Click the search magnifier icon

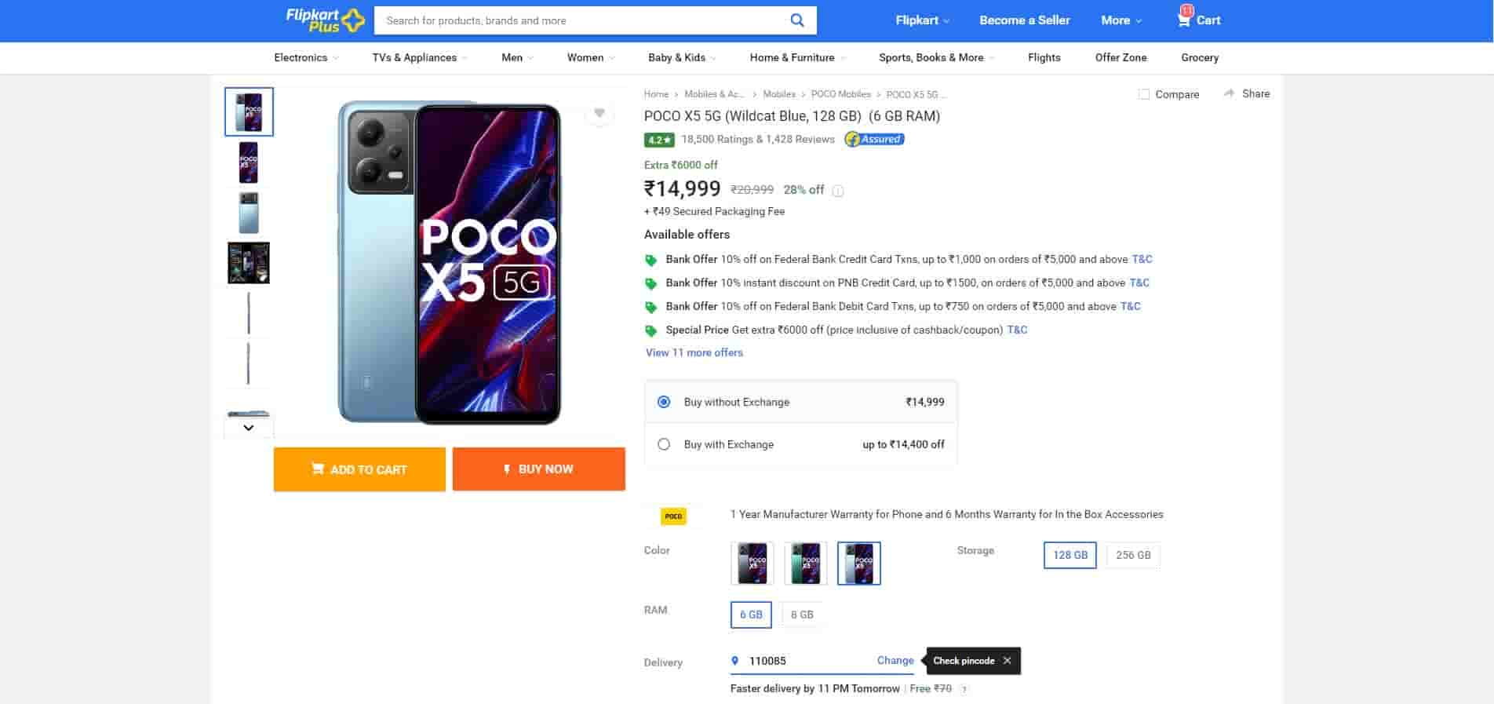coord(796,20)
